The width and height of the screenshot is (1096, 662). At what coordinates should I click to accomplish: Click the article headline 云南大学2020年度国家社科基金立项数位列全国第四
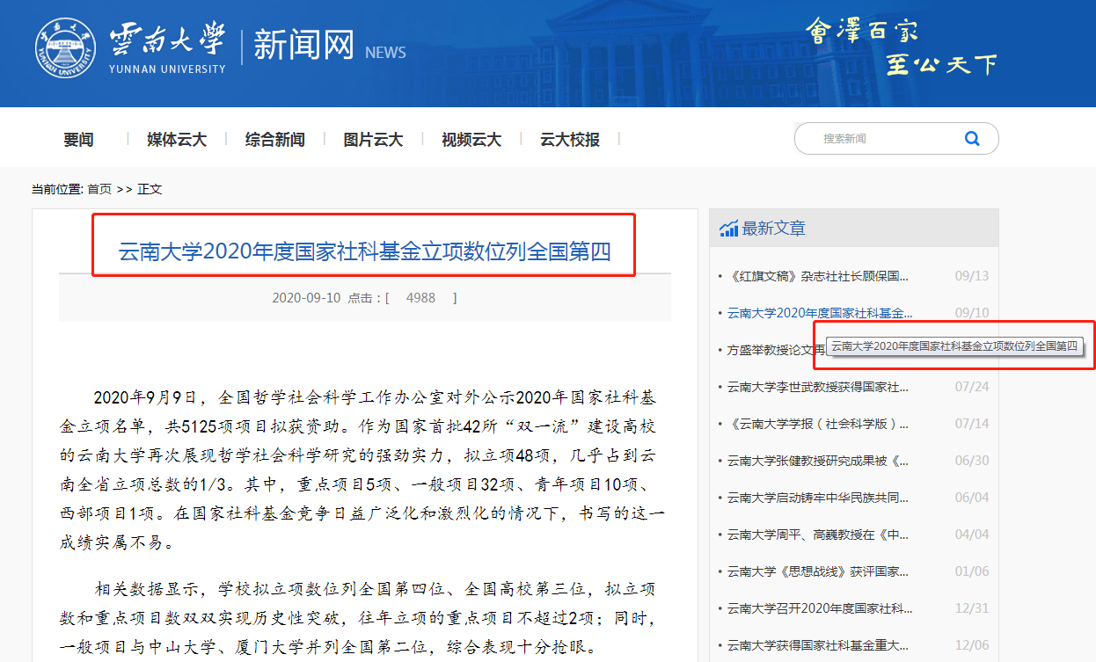click(364, 252)
